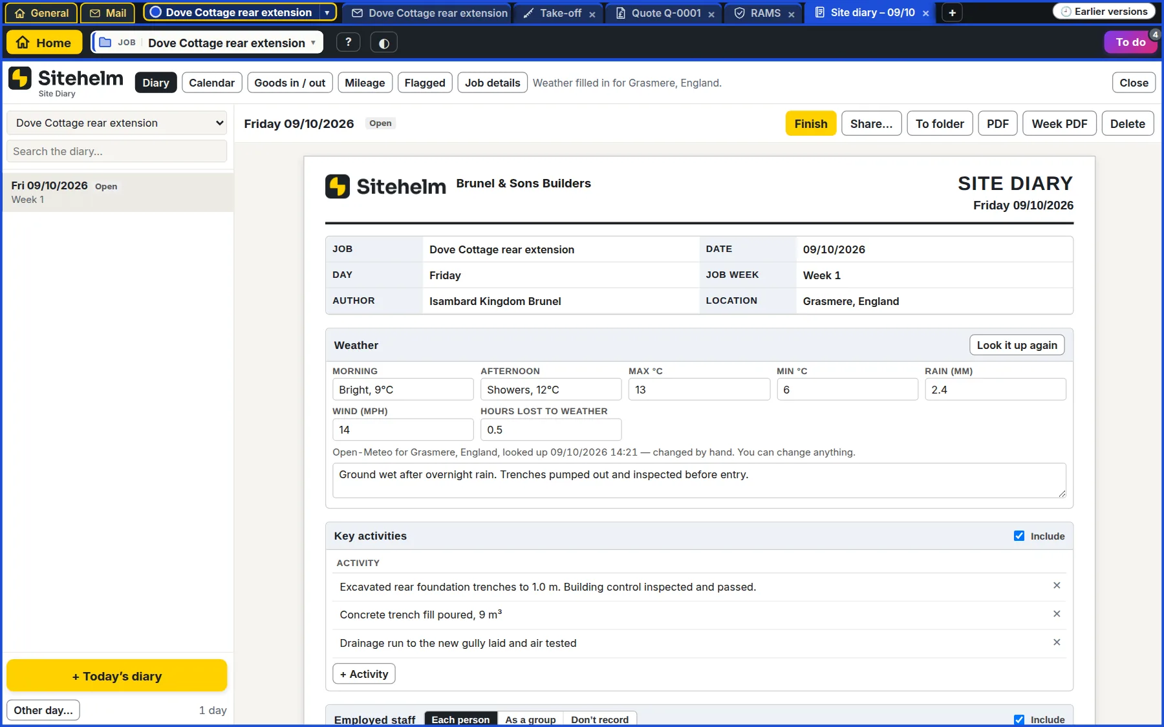The height and width of the screenshot is (727, 1164).
Task: Close the Take-off tab
Action: [x=592, y=14]
